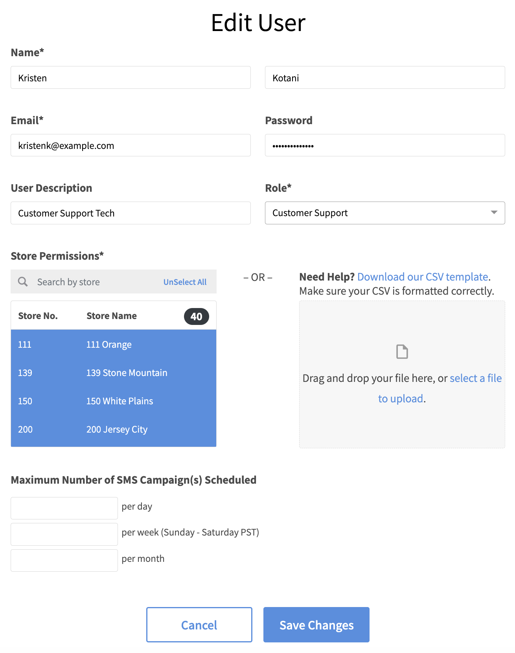
Task: Click the file upload document icon
Action: click(x=402, y=352)
